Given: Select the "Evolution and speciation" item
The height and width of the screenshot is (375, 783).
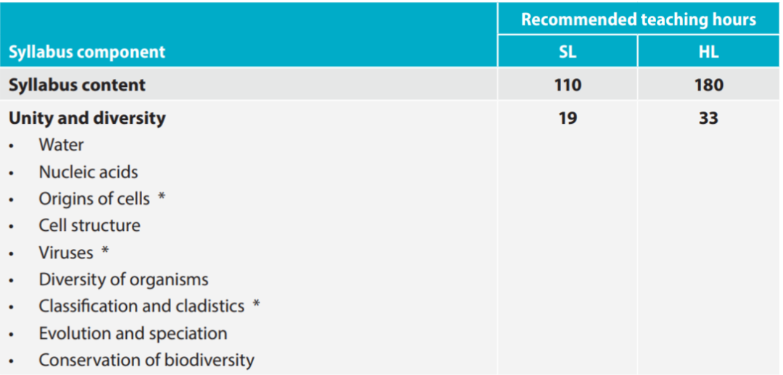Looking at the screenshot, I should 133,333.
